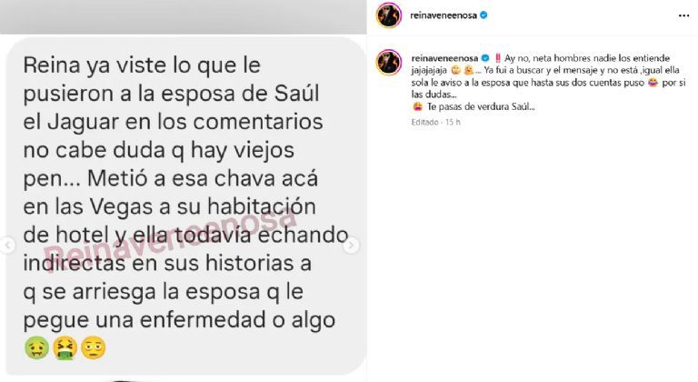Screen dimensions: 698x382
Task: Click the reinaveneenosa avatar in post header
Action: pos(389,15)
